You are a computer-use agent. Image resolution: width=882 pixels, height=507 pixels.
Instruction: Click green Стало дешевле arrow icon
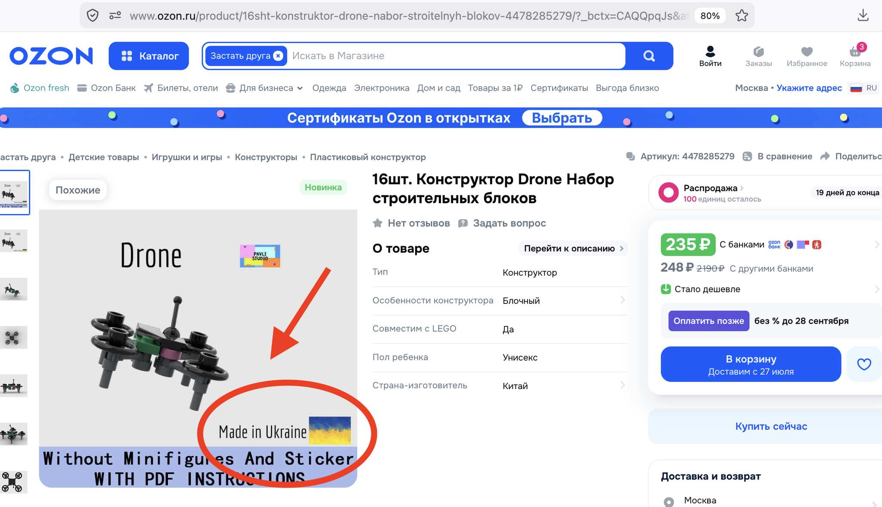coord(666,289)
